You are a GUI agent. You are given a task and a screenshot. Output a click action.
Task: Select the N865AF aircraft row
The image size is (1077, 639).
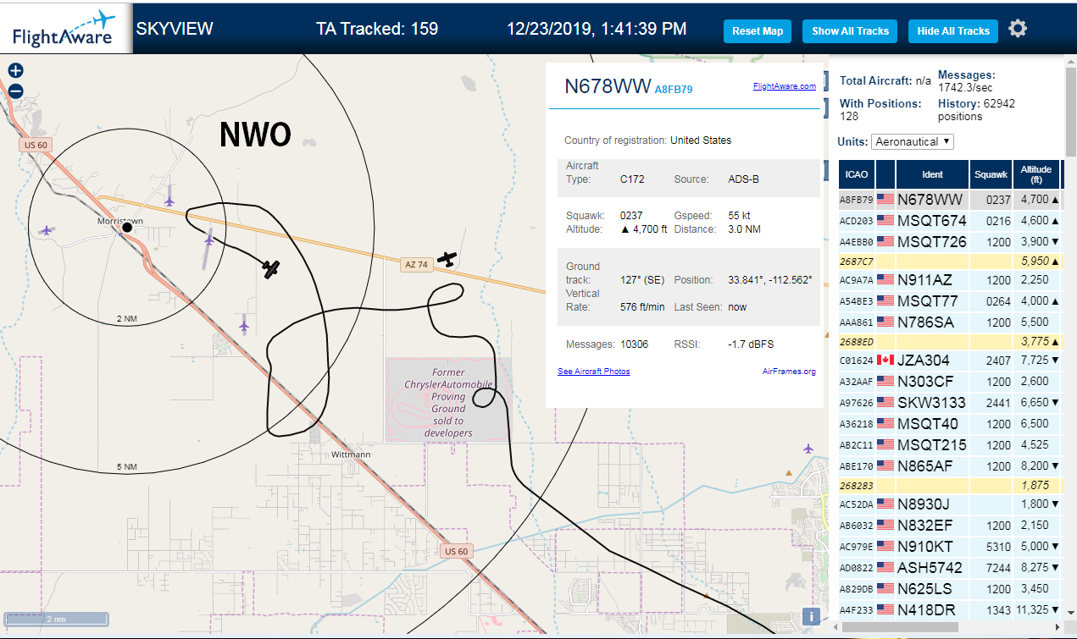(x=949, y=465)
